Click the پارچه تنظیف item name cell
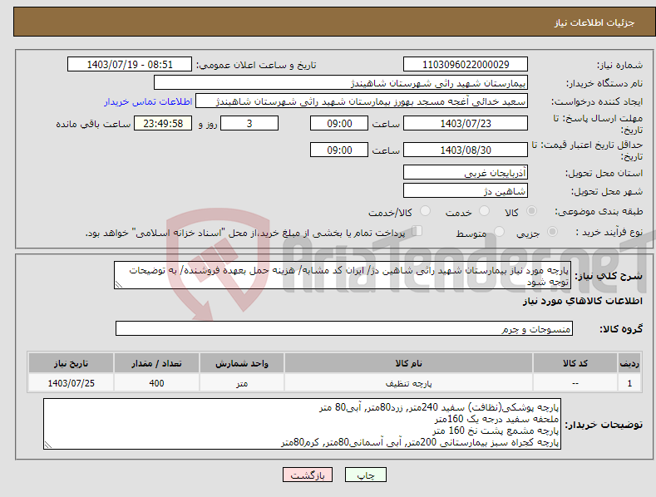The image size is (656, 497). (408, 383)
